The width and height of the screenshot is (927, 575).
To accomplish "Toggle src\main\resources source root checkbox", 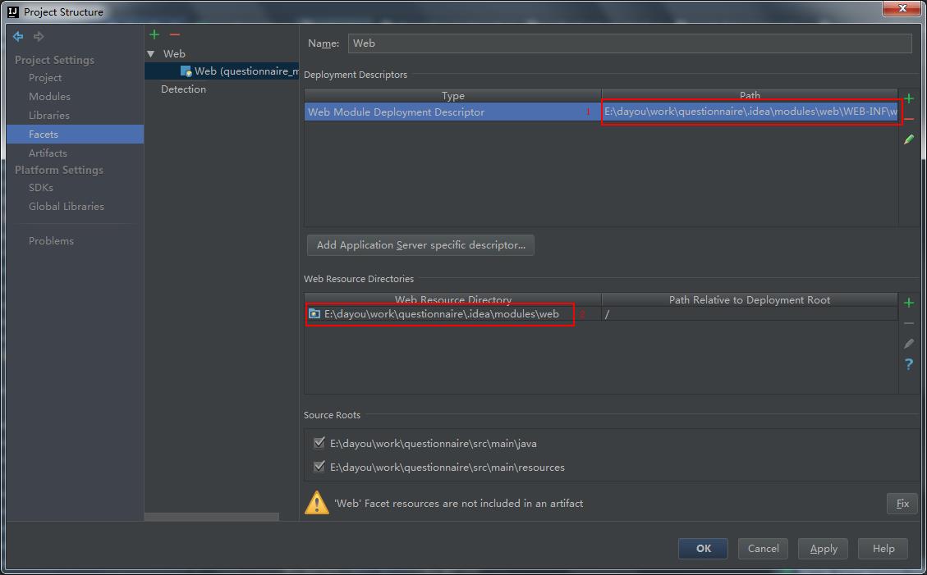I will [x=319, y=467].
